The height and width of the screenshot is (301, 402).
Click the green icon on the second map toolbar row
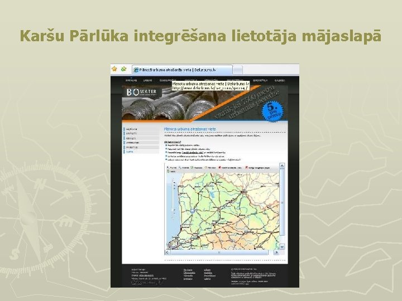(x=168, y=171)
